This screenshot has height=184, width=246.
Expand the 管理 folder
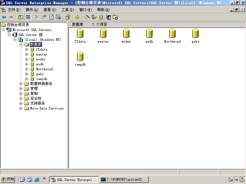pyautogui.click(x=21, y=89)
